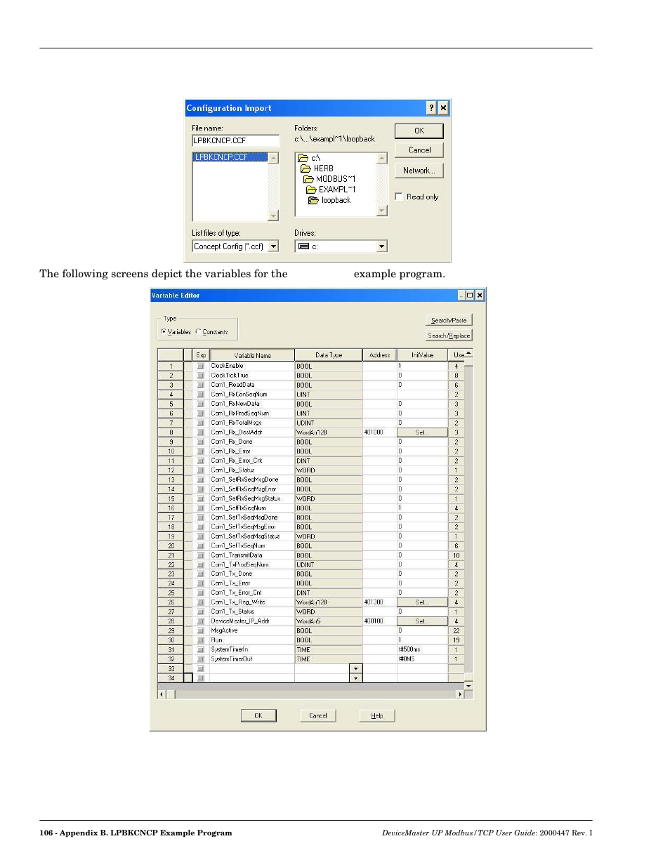Select LPBKCNCP.CCF in the file list

pos(230,157)
